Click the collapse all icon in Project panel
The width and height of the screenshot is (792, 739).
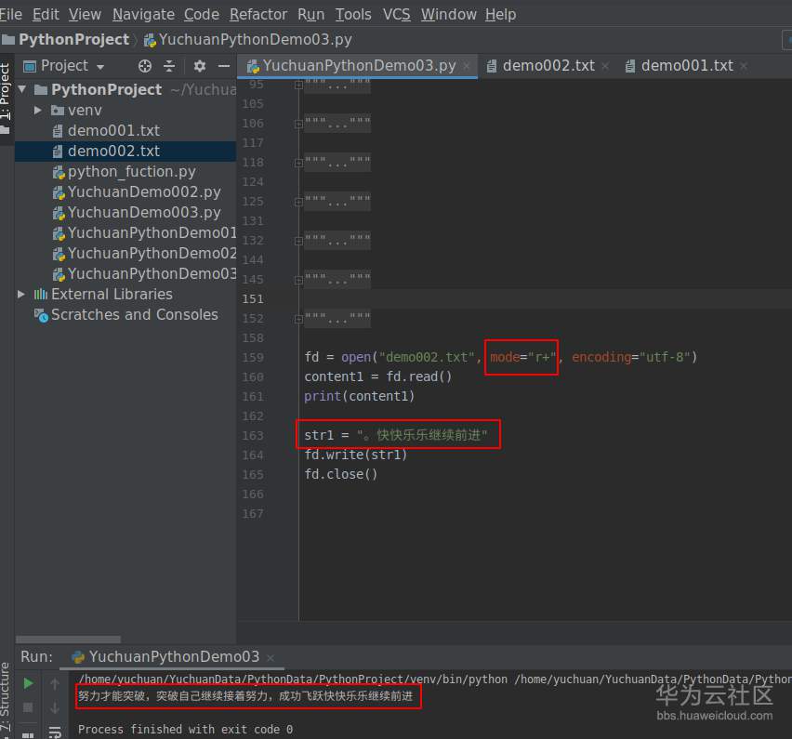(x=169, y=66)
